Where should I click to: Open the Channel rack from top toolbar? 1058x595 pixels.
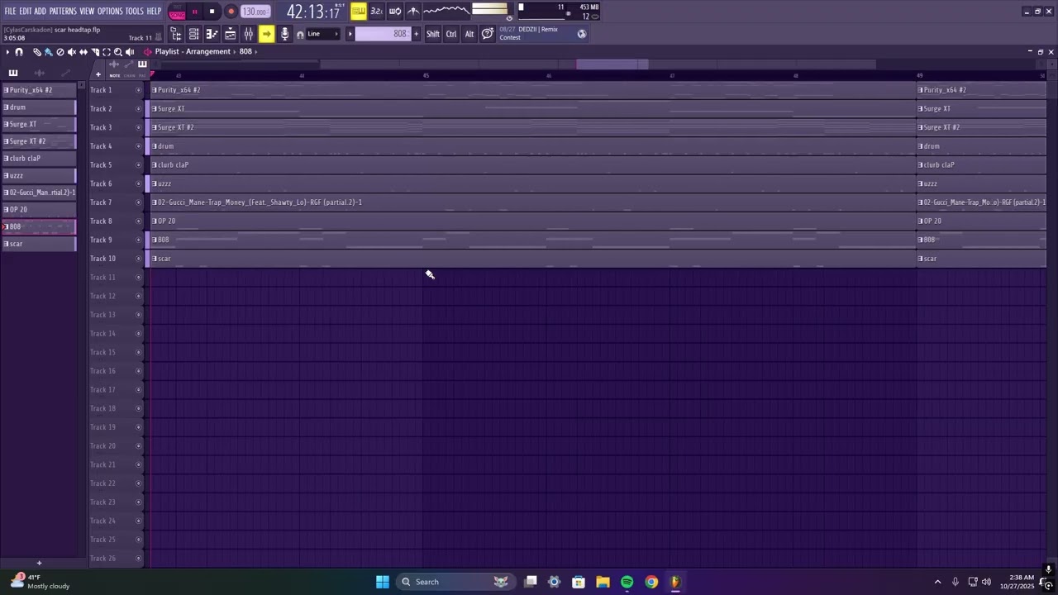193,34
